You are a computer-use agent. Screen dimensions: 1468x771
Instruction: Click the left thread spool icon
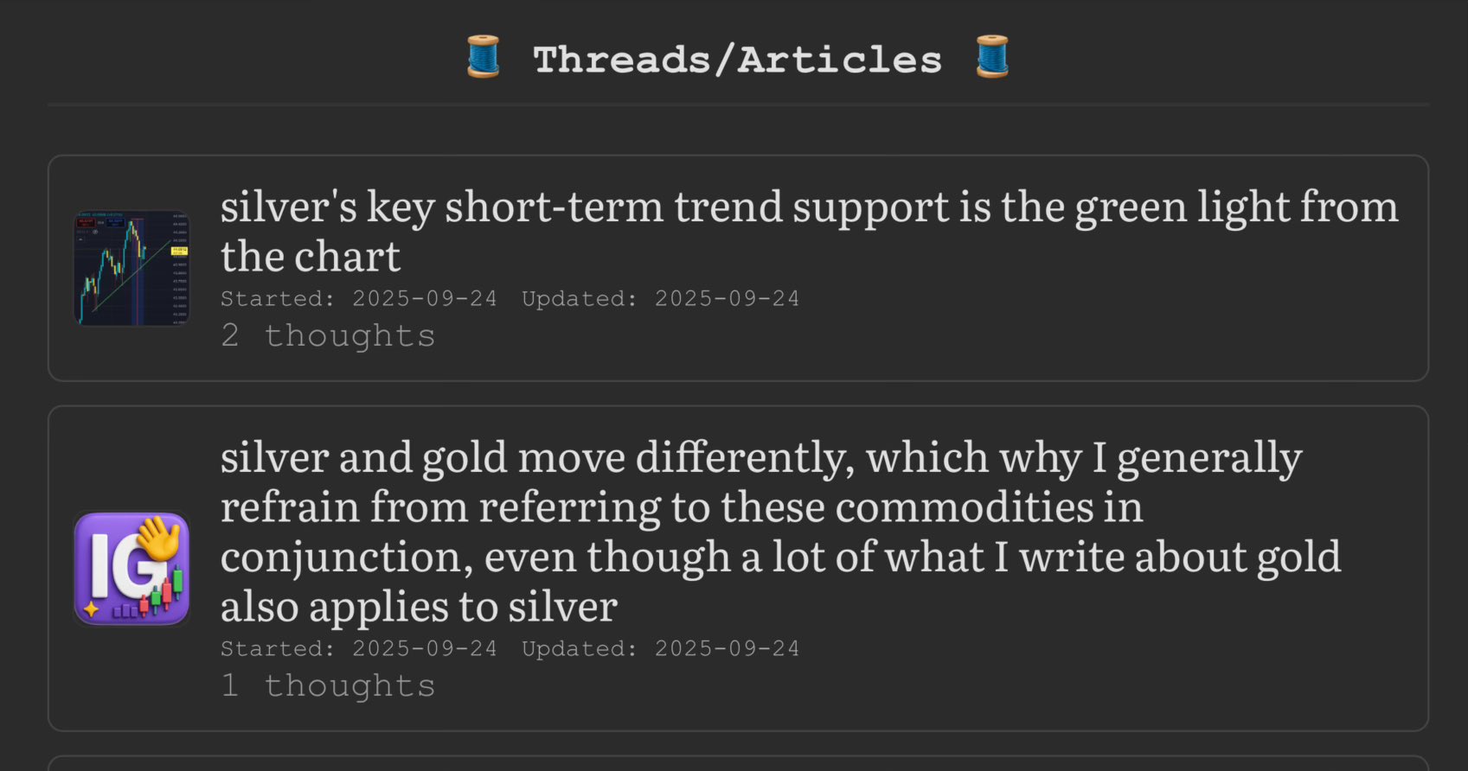484,57
